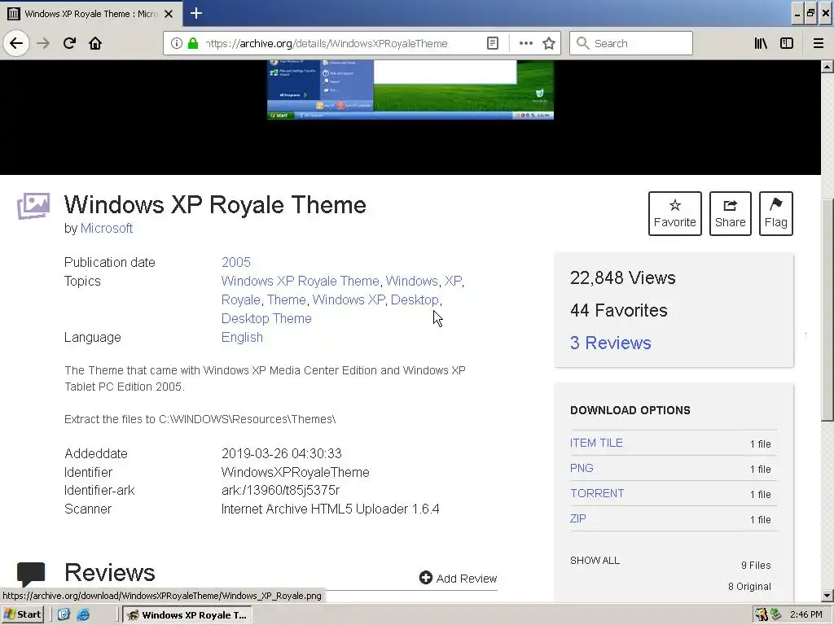
Task: Click the forward navigation arrow
Action: click(43, 43)
